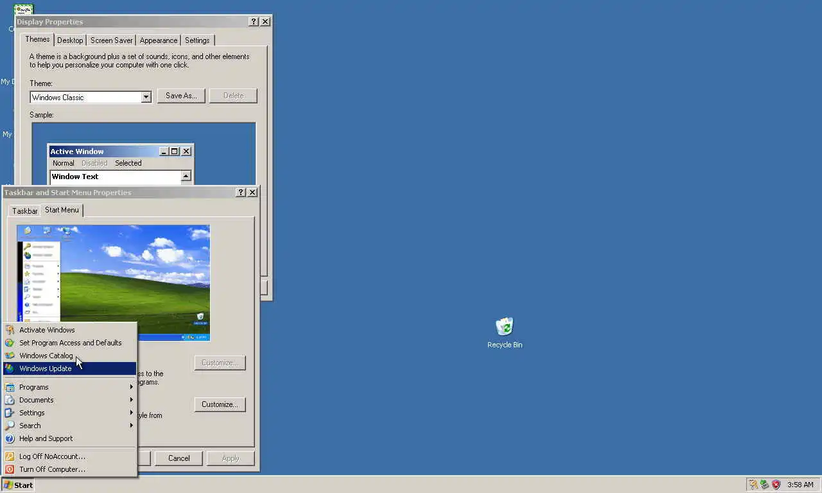The image size is (822, 493).
Task: Expand the Search submenu
Action: [69, 426]
